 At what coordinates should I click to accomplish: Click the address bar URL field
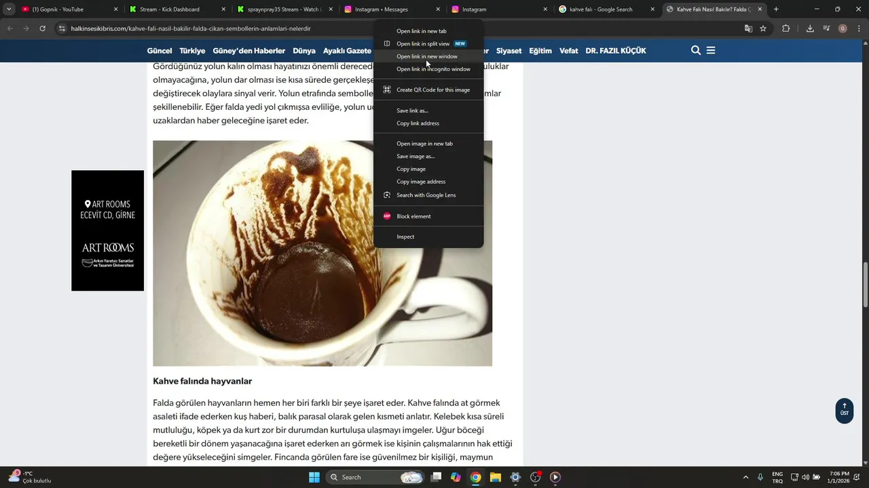tap(401, 28)
